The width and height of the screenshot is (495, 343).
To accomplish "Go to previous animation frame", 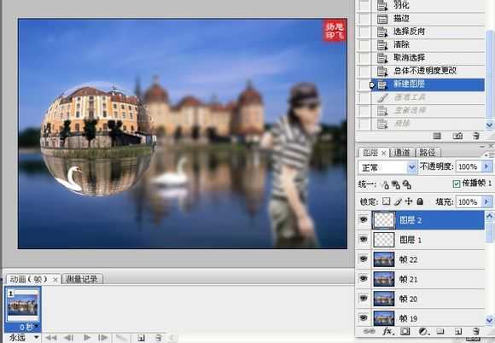I will pyautogui.click(x=69, y=338).
